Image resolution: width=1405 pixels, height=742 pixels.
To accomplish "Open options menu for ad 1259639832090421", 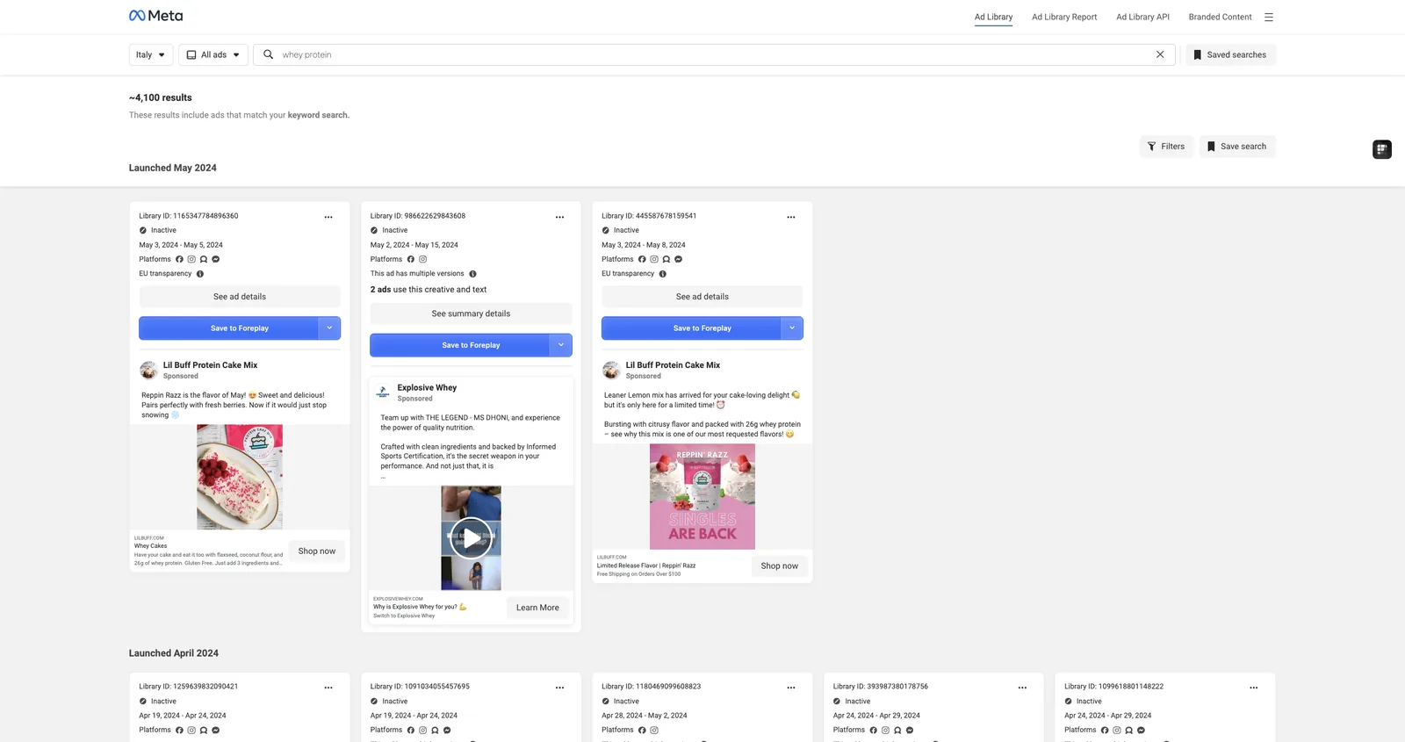I will tap(328, 688).
